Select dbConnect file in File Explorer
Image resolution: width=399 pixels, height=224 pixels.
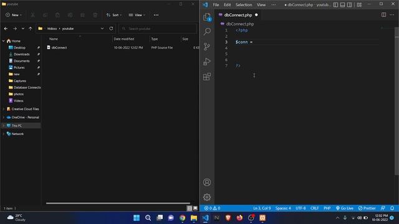(59, 47)
